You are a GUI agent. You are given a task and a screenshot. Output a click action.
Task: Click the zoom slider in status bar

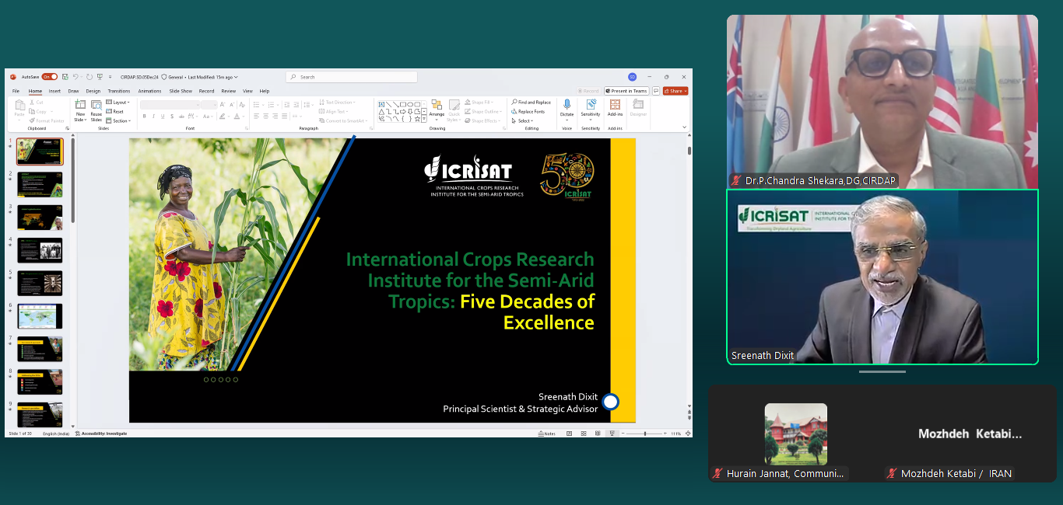coord(644,434)
